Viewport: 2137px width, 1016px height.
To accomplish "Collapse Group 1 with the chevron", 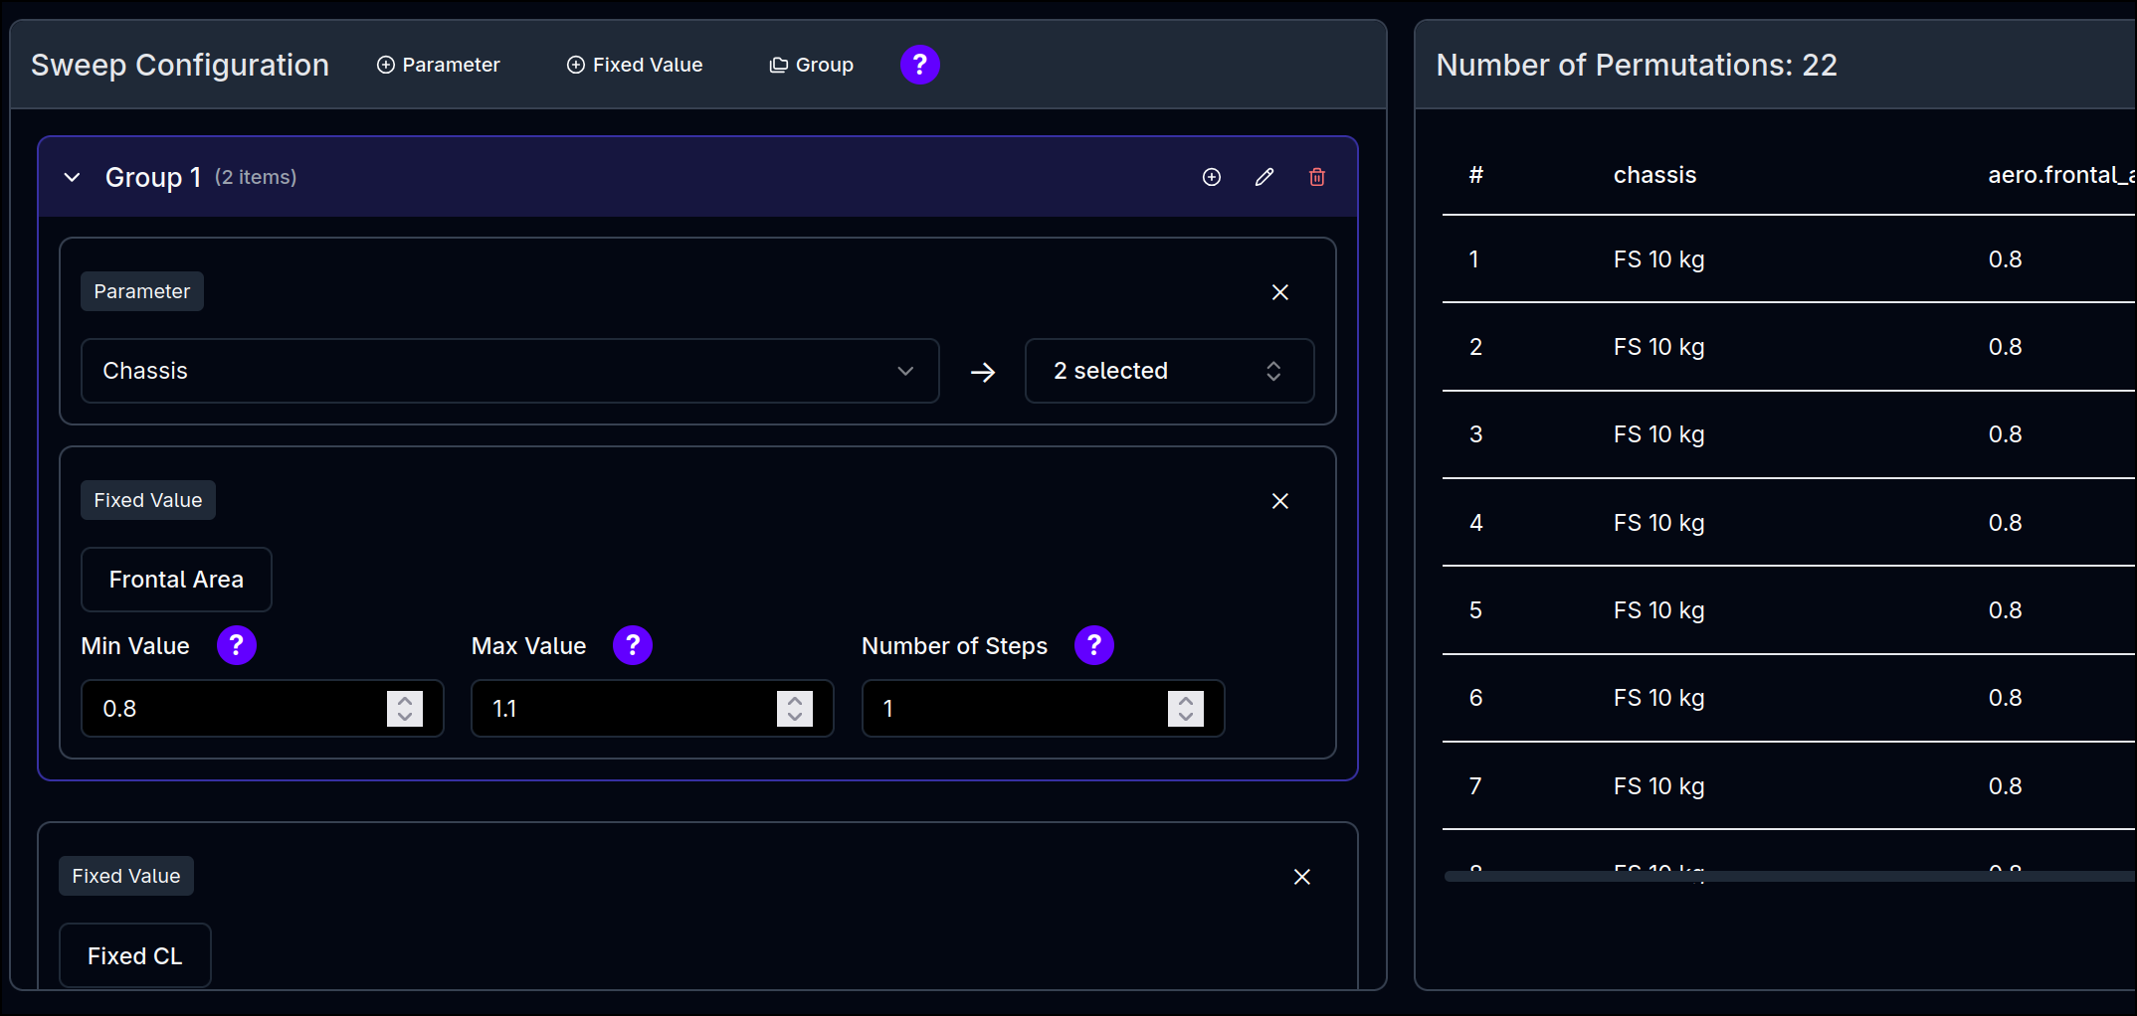I will pos(72,177).
